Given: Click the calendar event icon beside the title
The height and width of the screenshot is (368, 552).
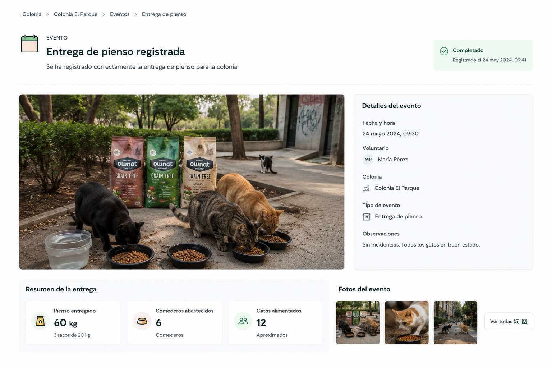Looking at the screenshot, I should click(29, 43).
